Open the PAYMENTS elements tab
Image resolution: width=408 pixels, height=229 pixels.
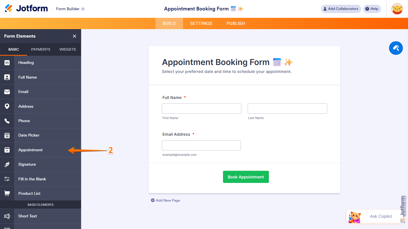(40, 49)
